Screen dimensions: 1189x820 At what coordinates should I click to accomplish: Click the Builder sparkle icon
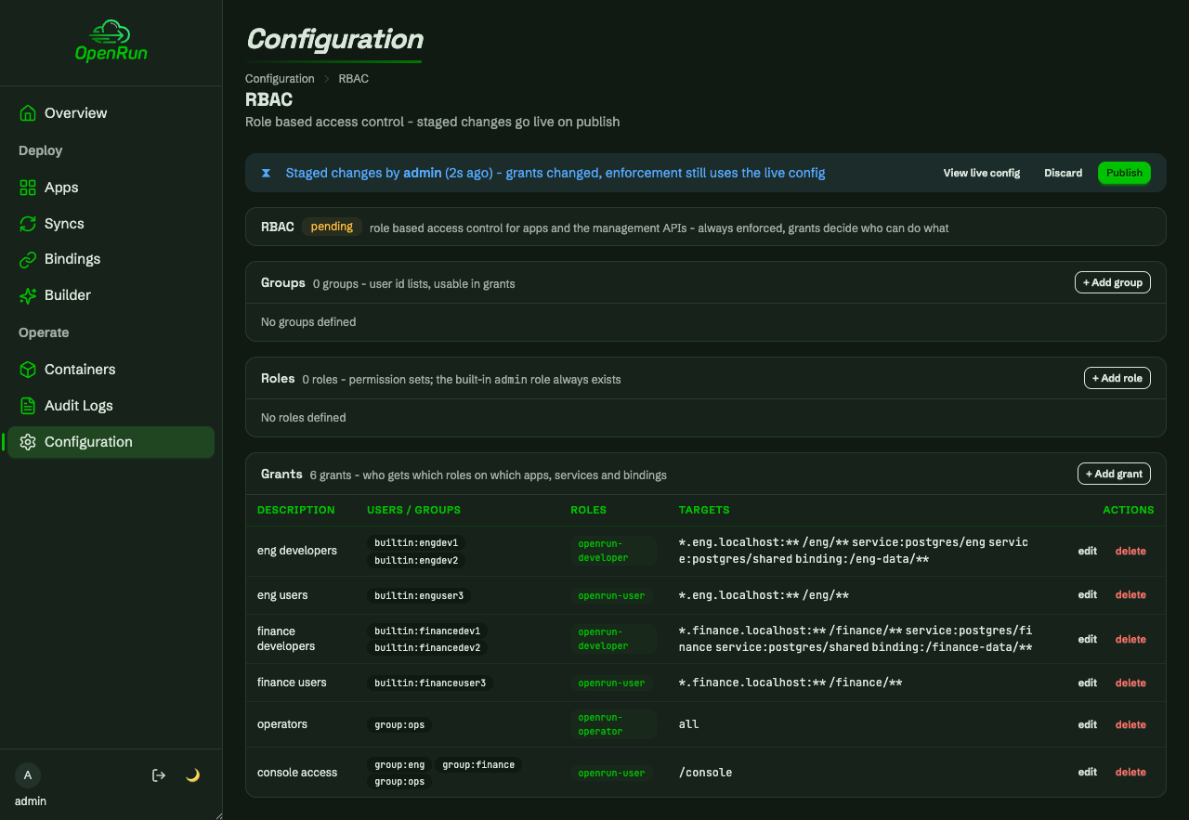(28, 295)
